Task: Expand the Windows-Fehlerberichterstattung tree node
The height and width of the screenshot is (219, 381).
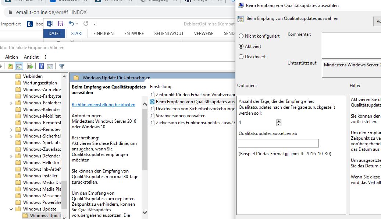Action: click(x=11, y=103)
